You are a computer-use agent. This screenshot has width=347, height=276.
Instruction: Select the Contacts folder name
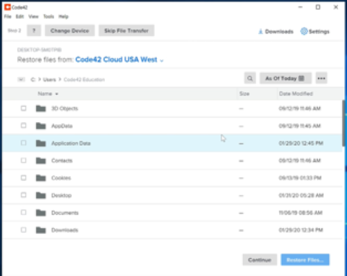[62, 160]
